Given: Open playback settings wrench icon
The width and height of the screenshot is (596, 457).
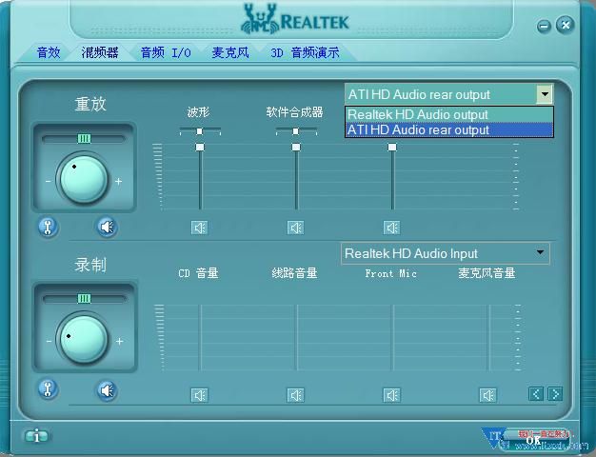Looking at the screenshot, I should point(48,228).
